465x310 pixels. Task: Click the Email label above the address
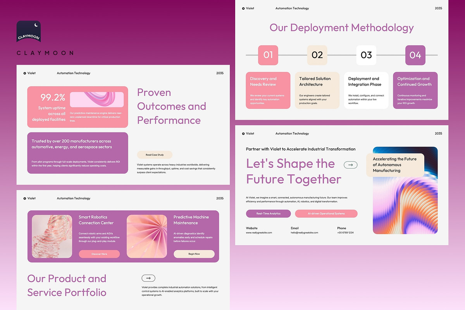pos(295,228)
